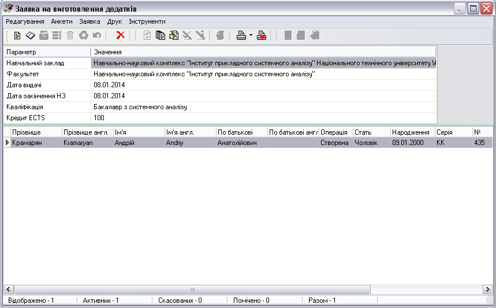Viewport: 496px width, 308px height.
Task: Open the Інструменти menu
Action: (147, 21)
